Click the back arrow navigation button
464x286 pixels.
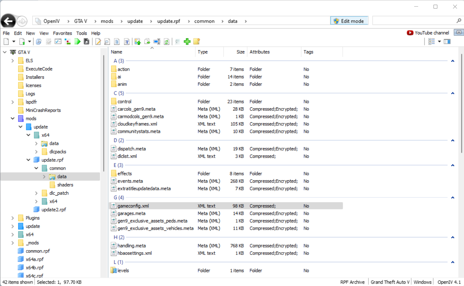8,21
